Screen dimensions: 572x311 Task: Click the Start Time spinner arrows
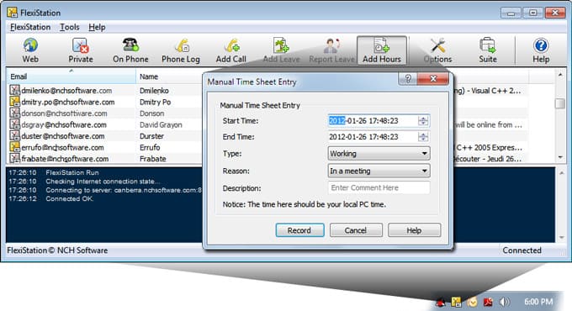click(423, 121)
